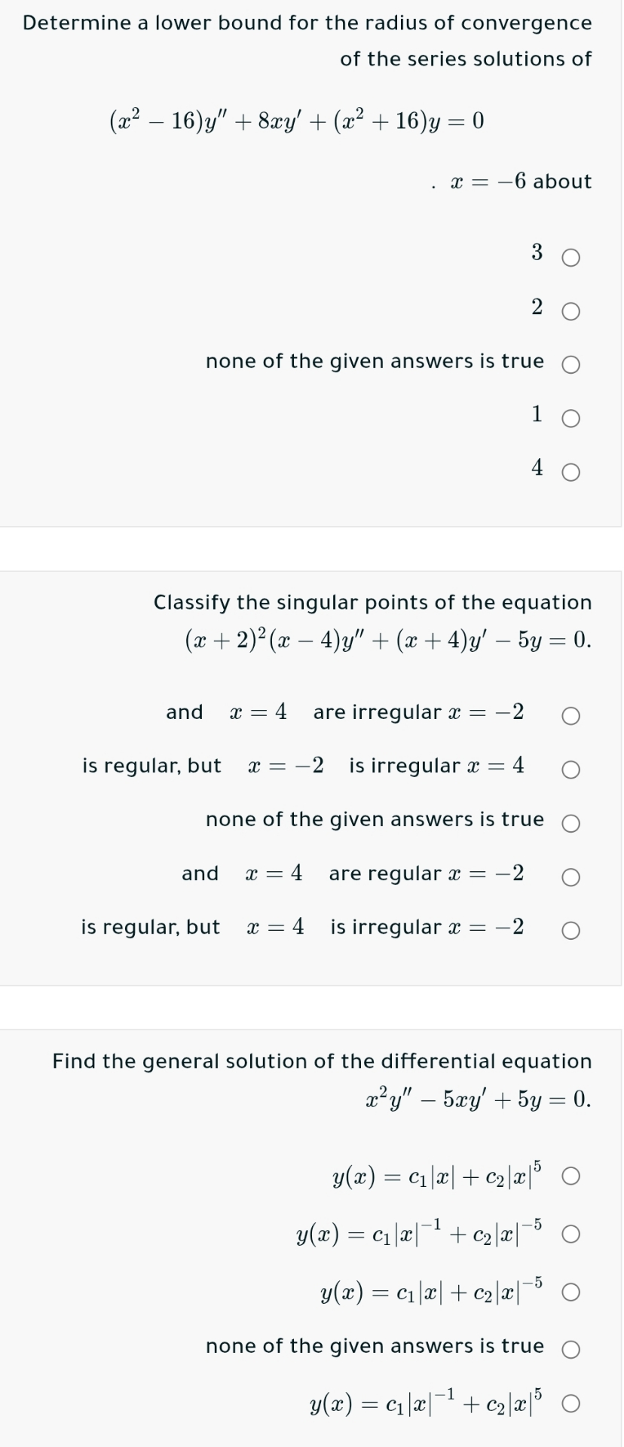Select 'x = 4 are regular x = −2' option
Screen dimensions: 624x1447
[570, 876]
